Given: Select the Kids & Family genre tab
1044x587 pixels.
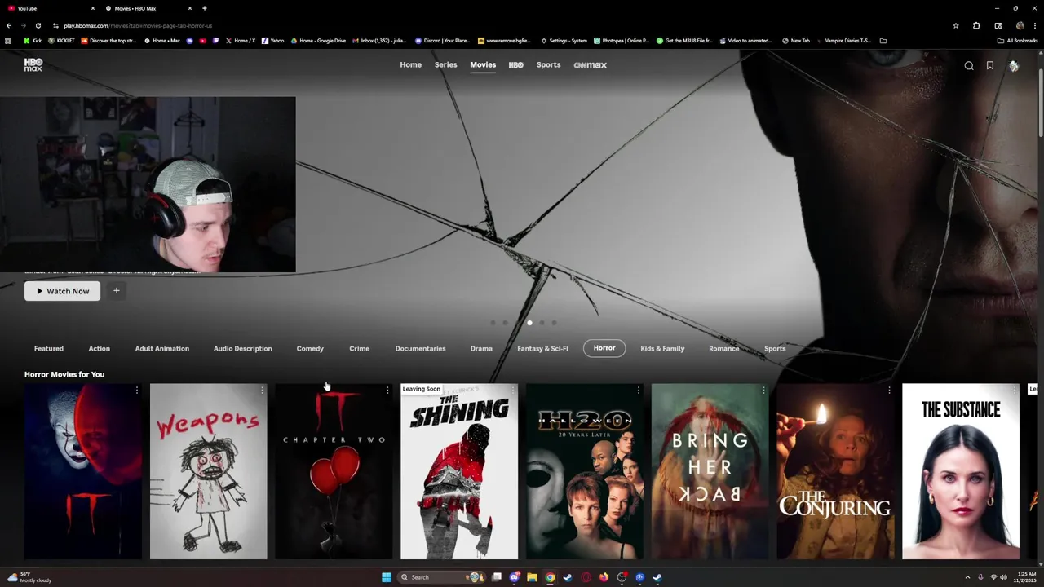Looking at the screenshot, I should click(662, 349).
